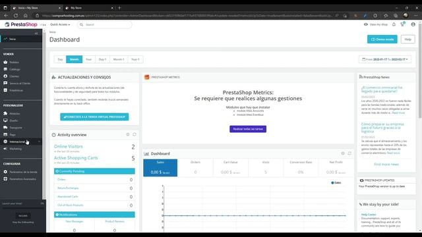Select the Month period tab
Screen dimensions: 422x237
tap(75, 59)
